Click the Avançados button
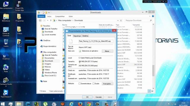This screenshot has height=106, width=190. point(107,84)
